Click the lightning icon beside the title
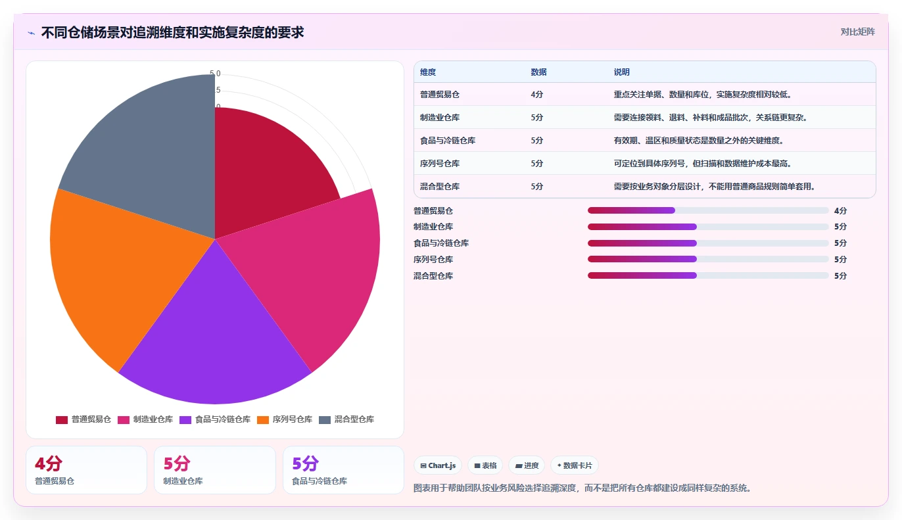 point(31,33)
